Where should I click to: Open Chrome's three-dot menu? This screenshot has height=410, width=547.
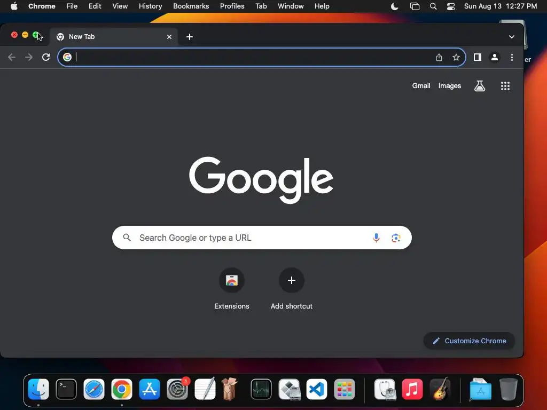[512, 57]
